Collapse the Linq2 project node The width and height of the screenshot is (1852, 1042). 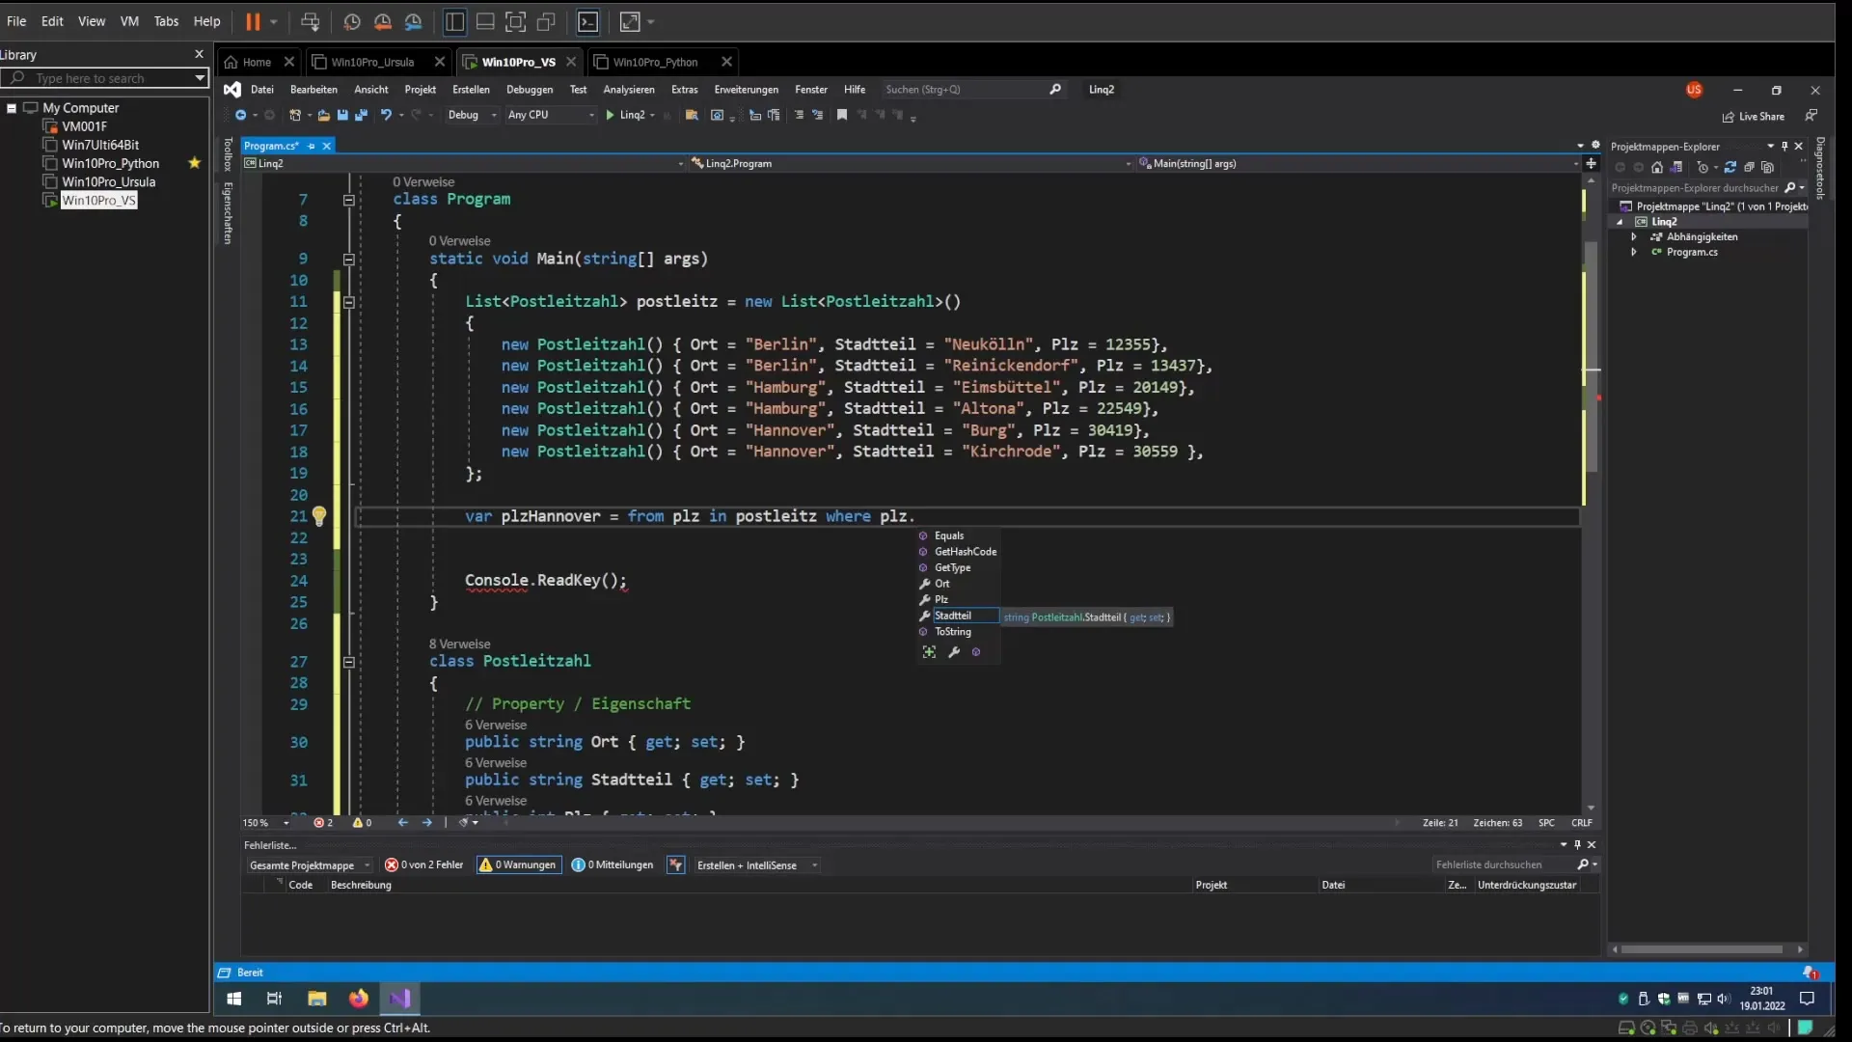(1620, 222)
